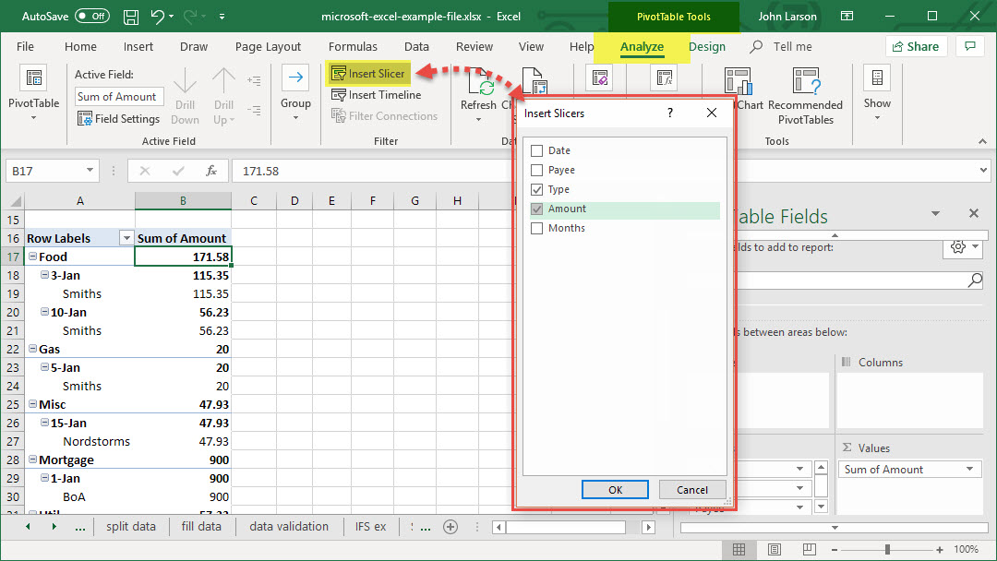Click the Save icon in title bar
997x561 pixels.
click(131, 17)
